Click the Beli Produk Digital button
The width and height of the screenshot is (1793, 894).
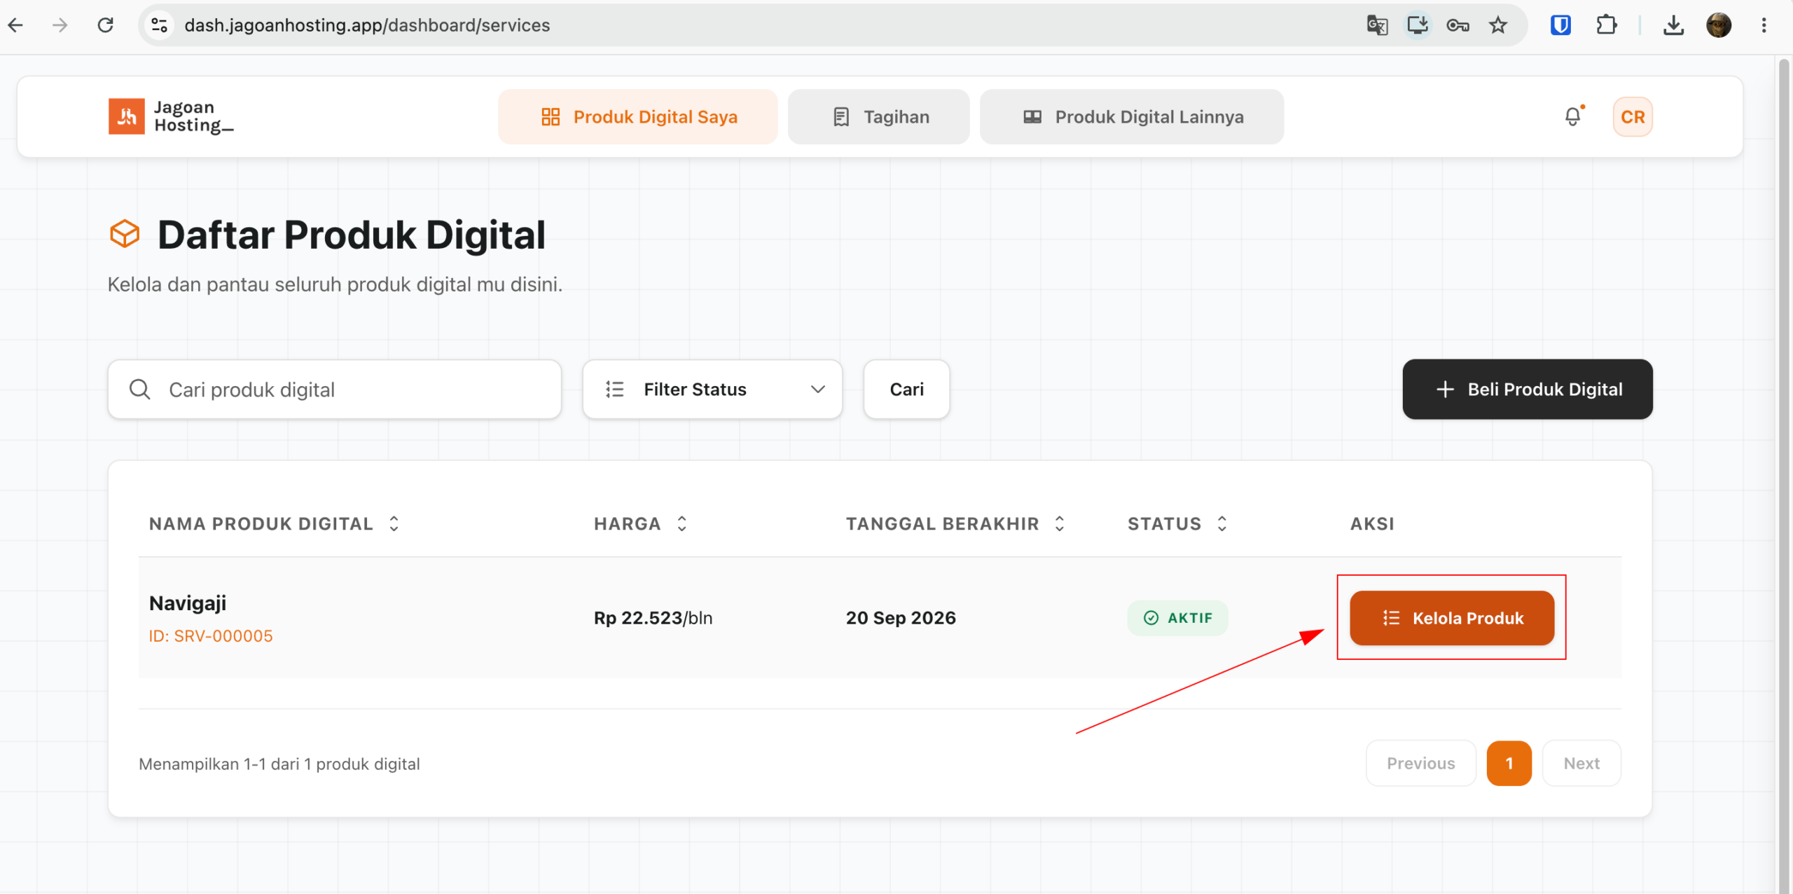(x=1528, y=390)
